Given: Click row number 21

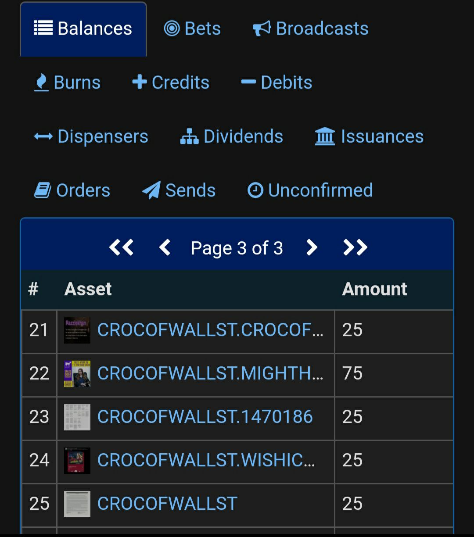Looking at the screenshot, I should (39, 330).
